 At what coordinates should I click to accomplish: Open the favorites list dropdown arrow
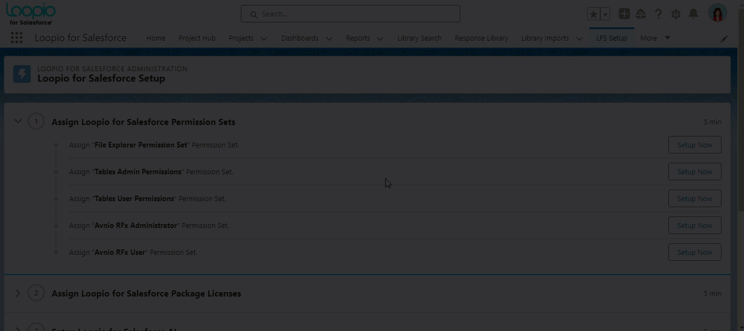pos(605,14)
